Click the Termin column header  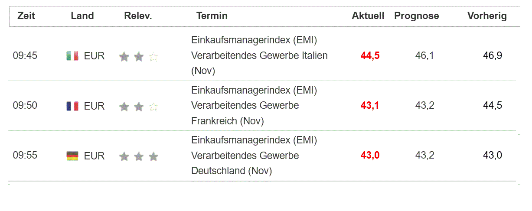pyautogui.click(x=212, y=16)
